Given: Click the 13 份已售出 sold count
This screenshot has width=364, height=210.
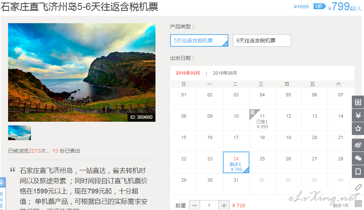Looking at the screenshot, I should (x=66, y=151).
